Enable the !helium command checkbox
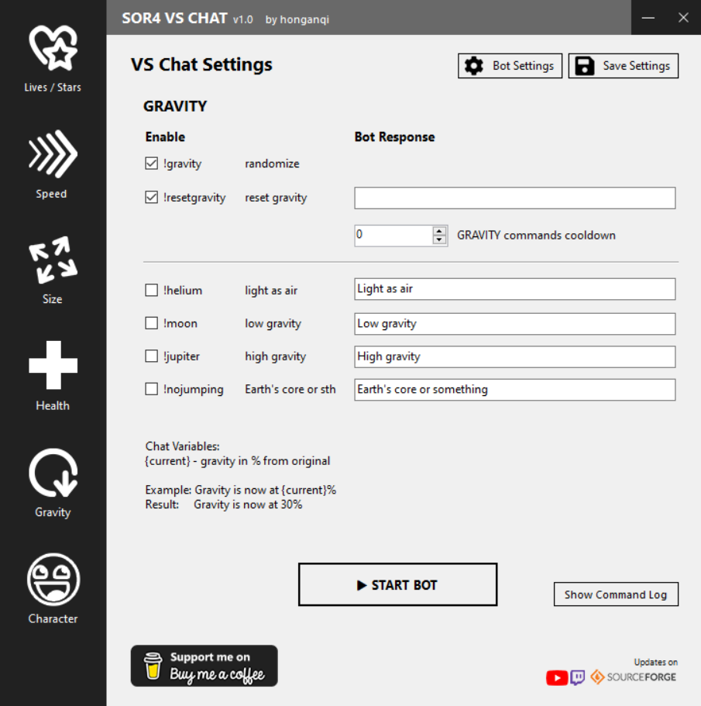This screenshot has width=701, height=706. click(152, 290)
